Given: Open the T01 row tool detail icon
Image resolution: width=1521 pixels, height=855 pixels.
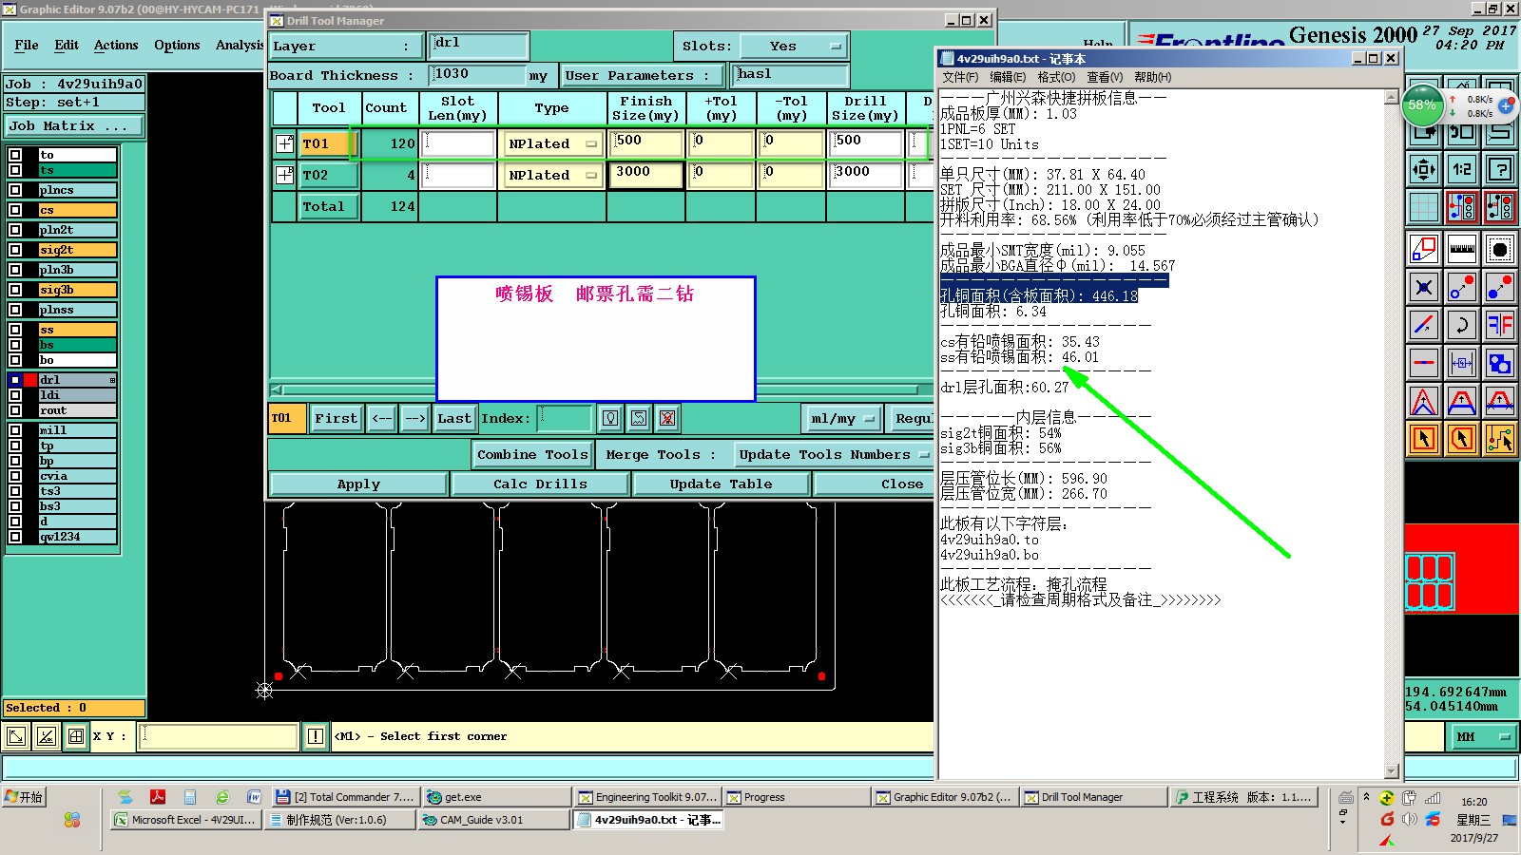Looking at the screenshot, I should [284, 144].
